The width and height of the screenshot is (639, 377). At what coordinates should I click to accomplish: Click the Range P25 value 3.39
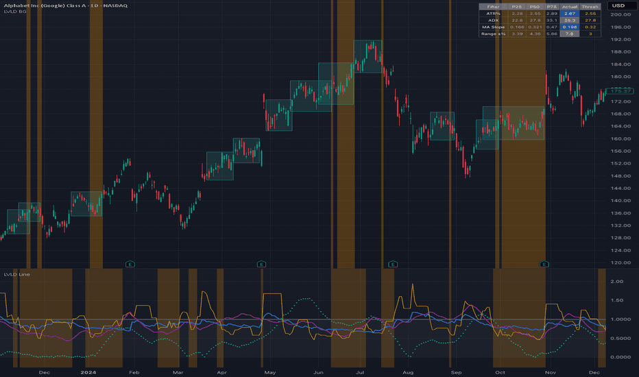(517, 34)
